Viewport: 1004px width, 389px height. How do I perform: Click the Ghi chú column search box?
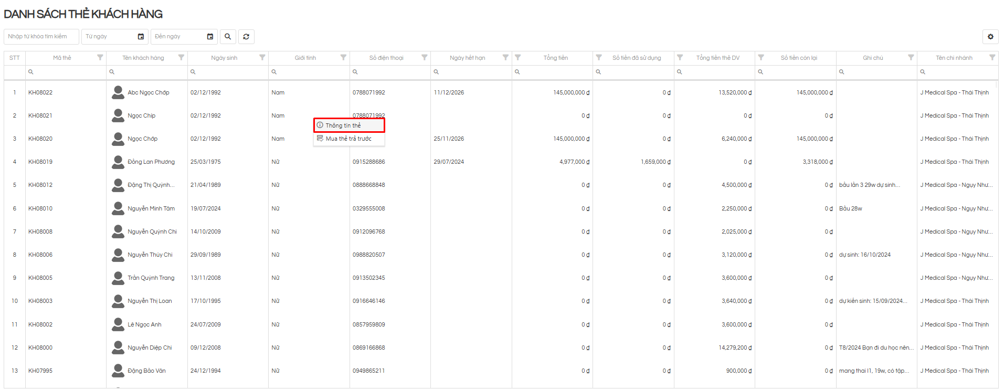[879, 72]
